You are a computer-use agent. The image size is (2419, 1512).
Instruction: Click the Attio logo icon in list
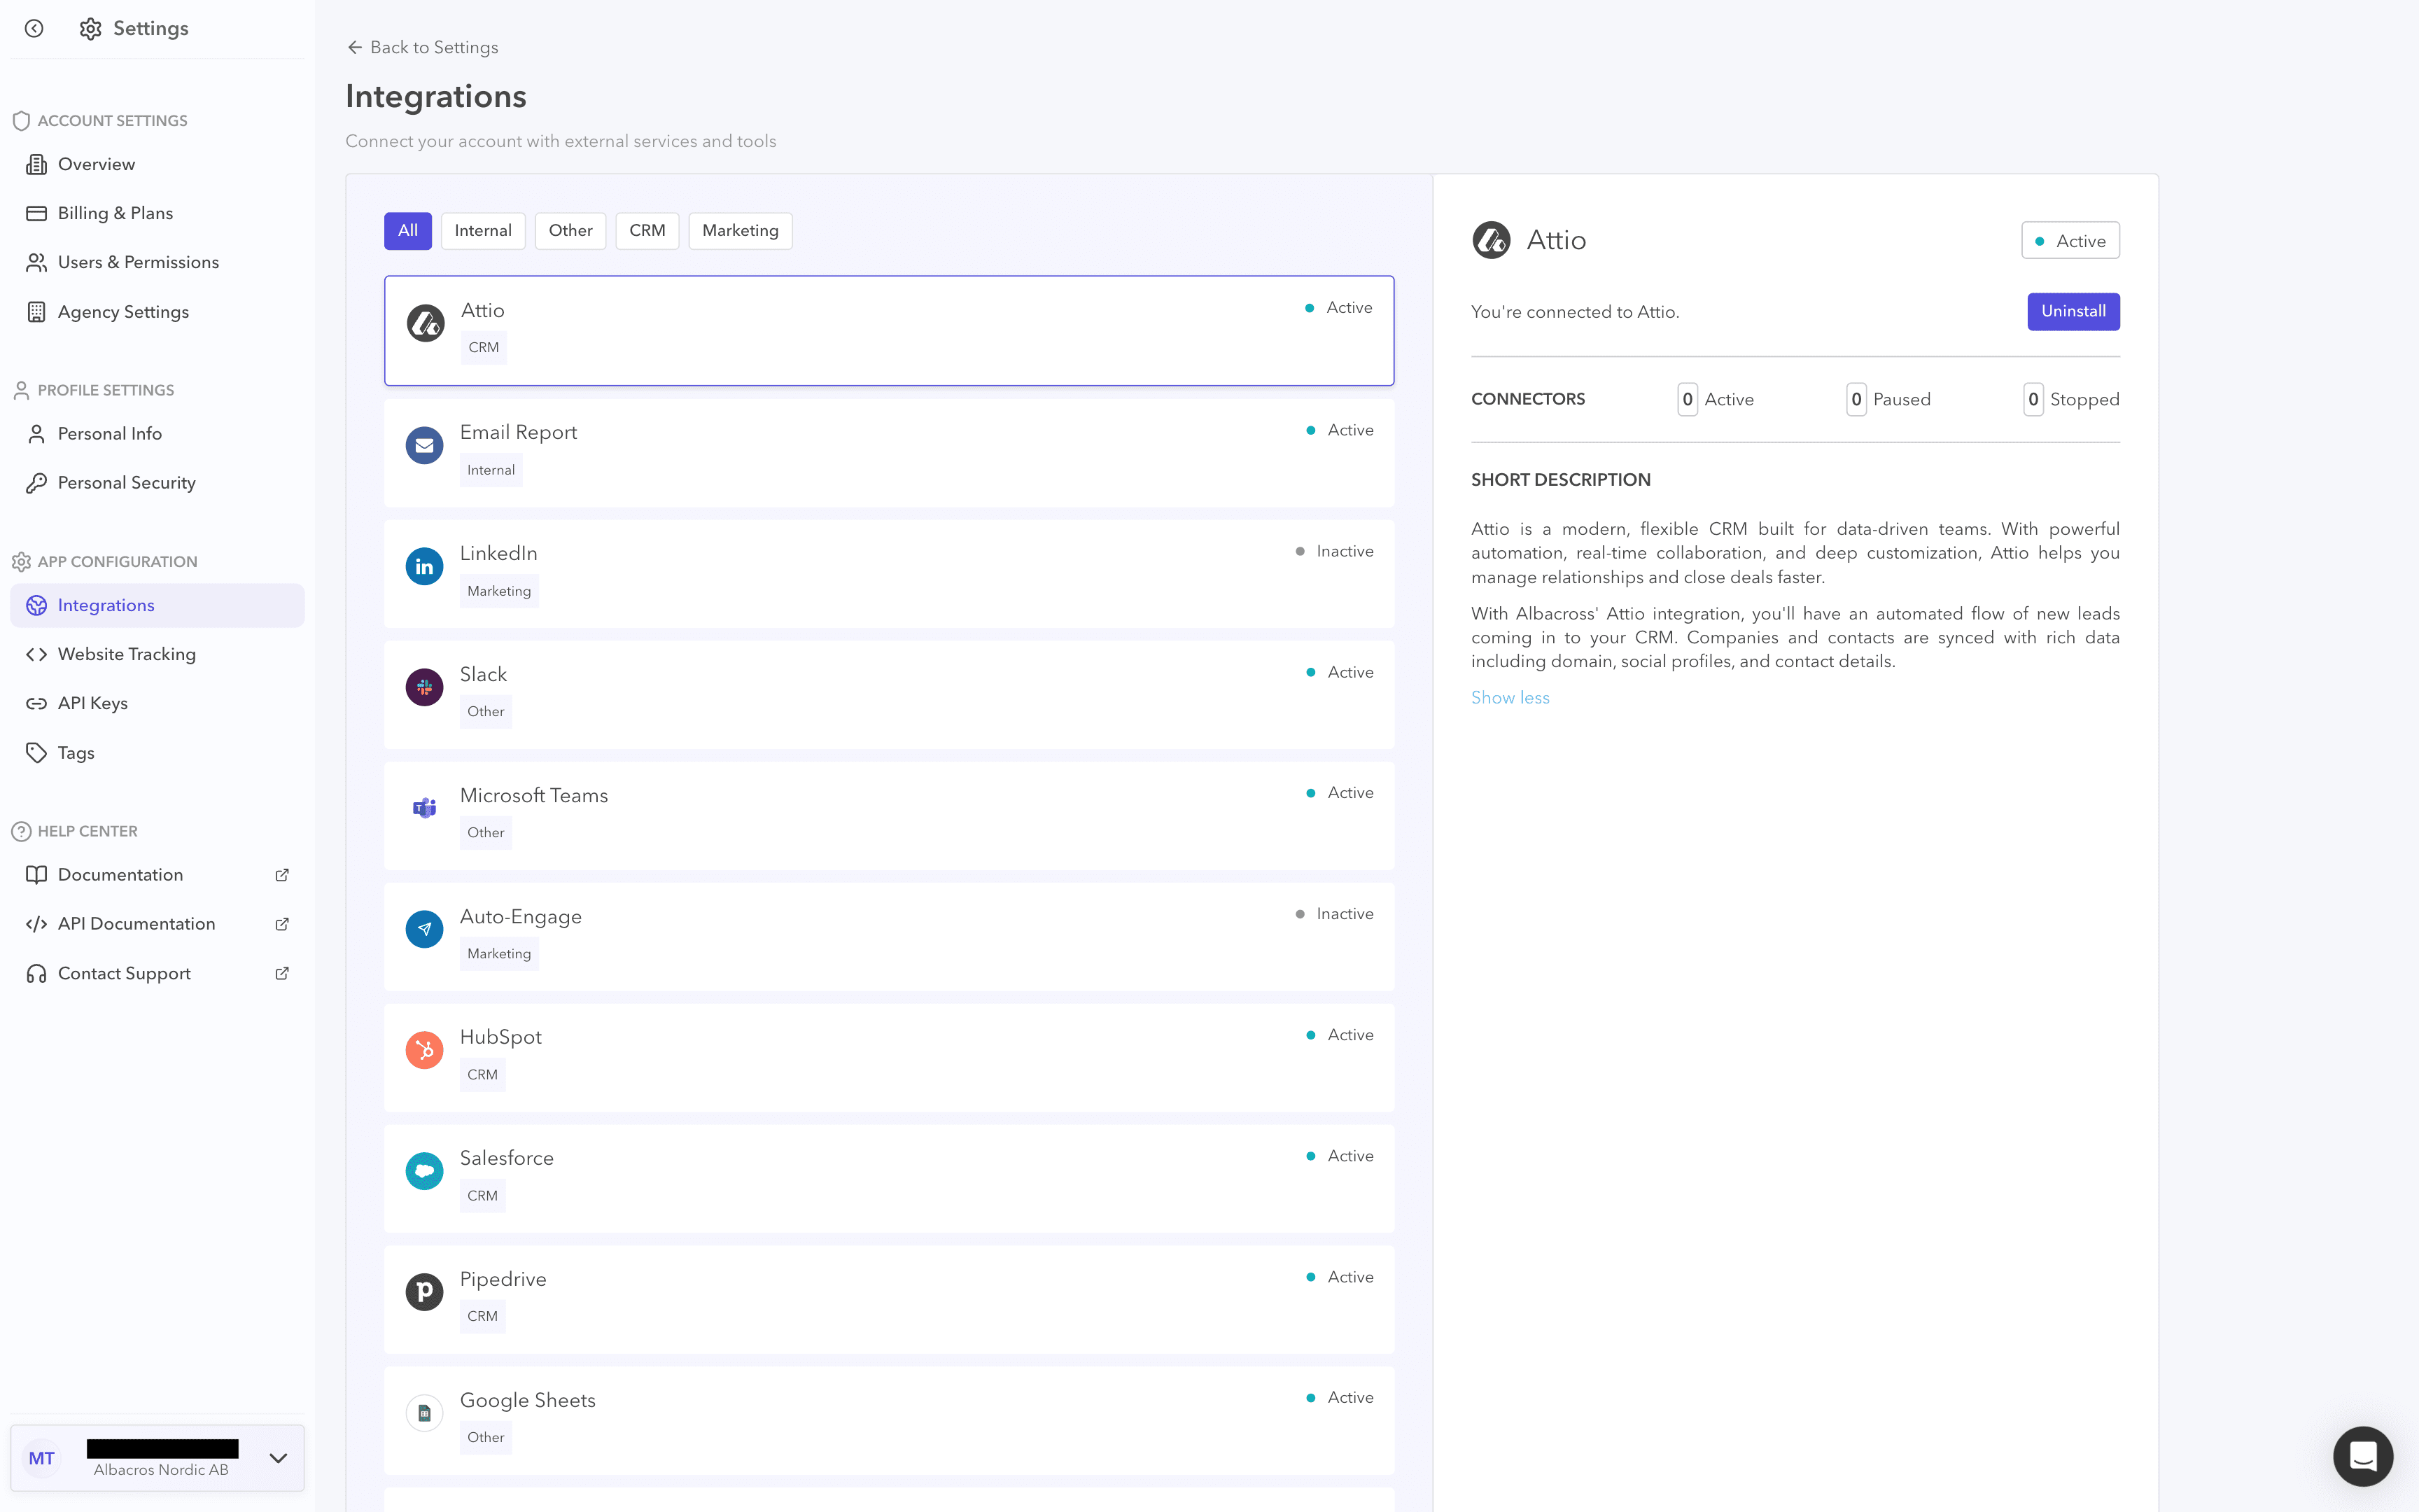[425, 323]
